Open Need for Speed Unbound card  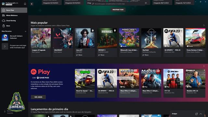85,83
